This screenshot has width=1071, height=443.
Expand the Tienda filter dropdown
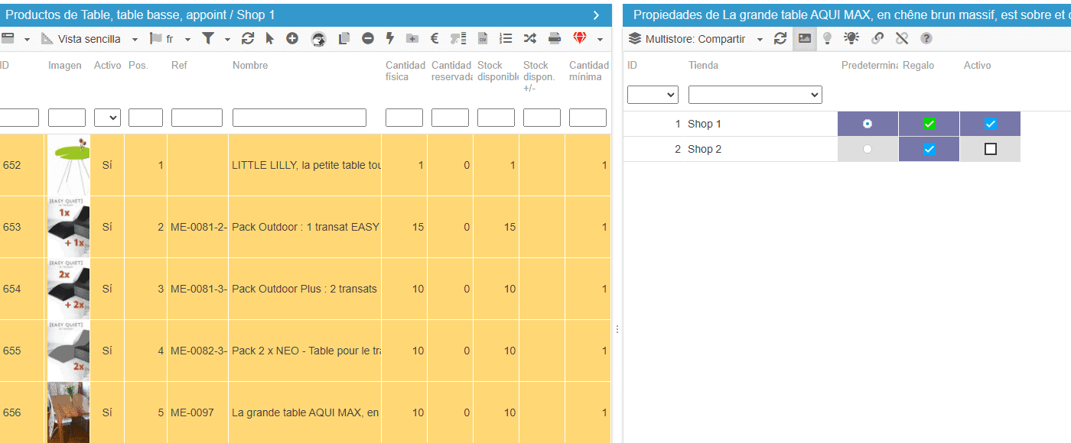coord(755,95)
